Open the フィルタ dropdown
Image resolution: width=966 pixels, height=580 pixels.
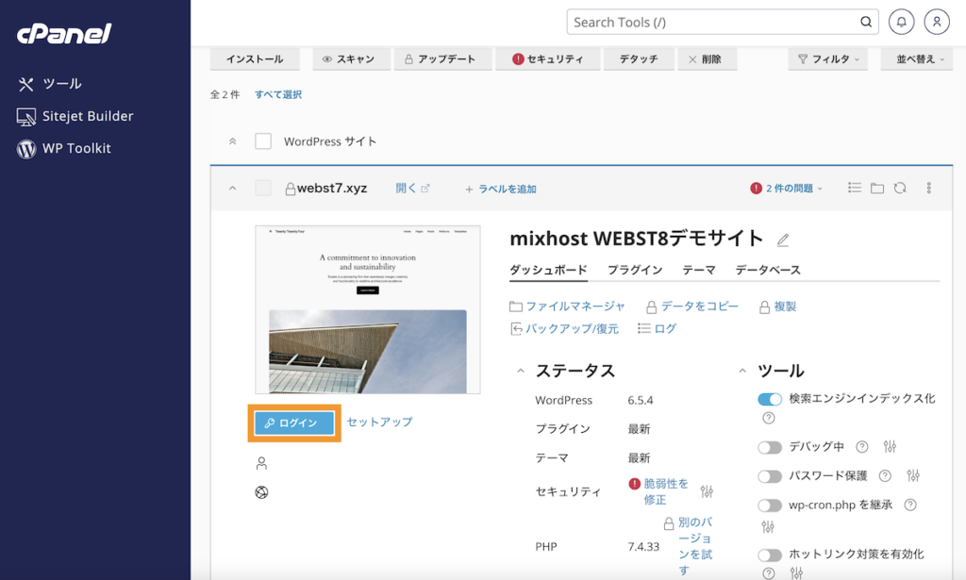tap(827, 58)
